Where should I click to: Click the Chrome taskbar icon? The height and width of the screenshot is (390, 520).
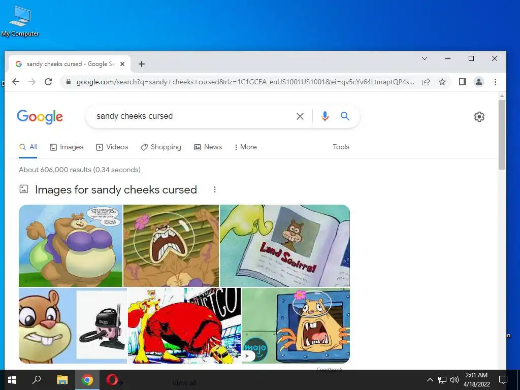87,380
